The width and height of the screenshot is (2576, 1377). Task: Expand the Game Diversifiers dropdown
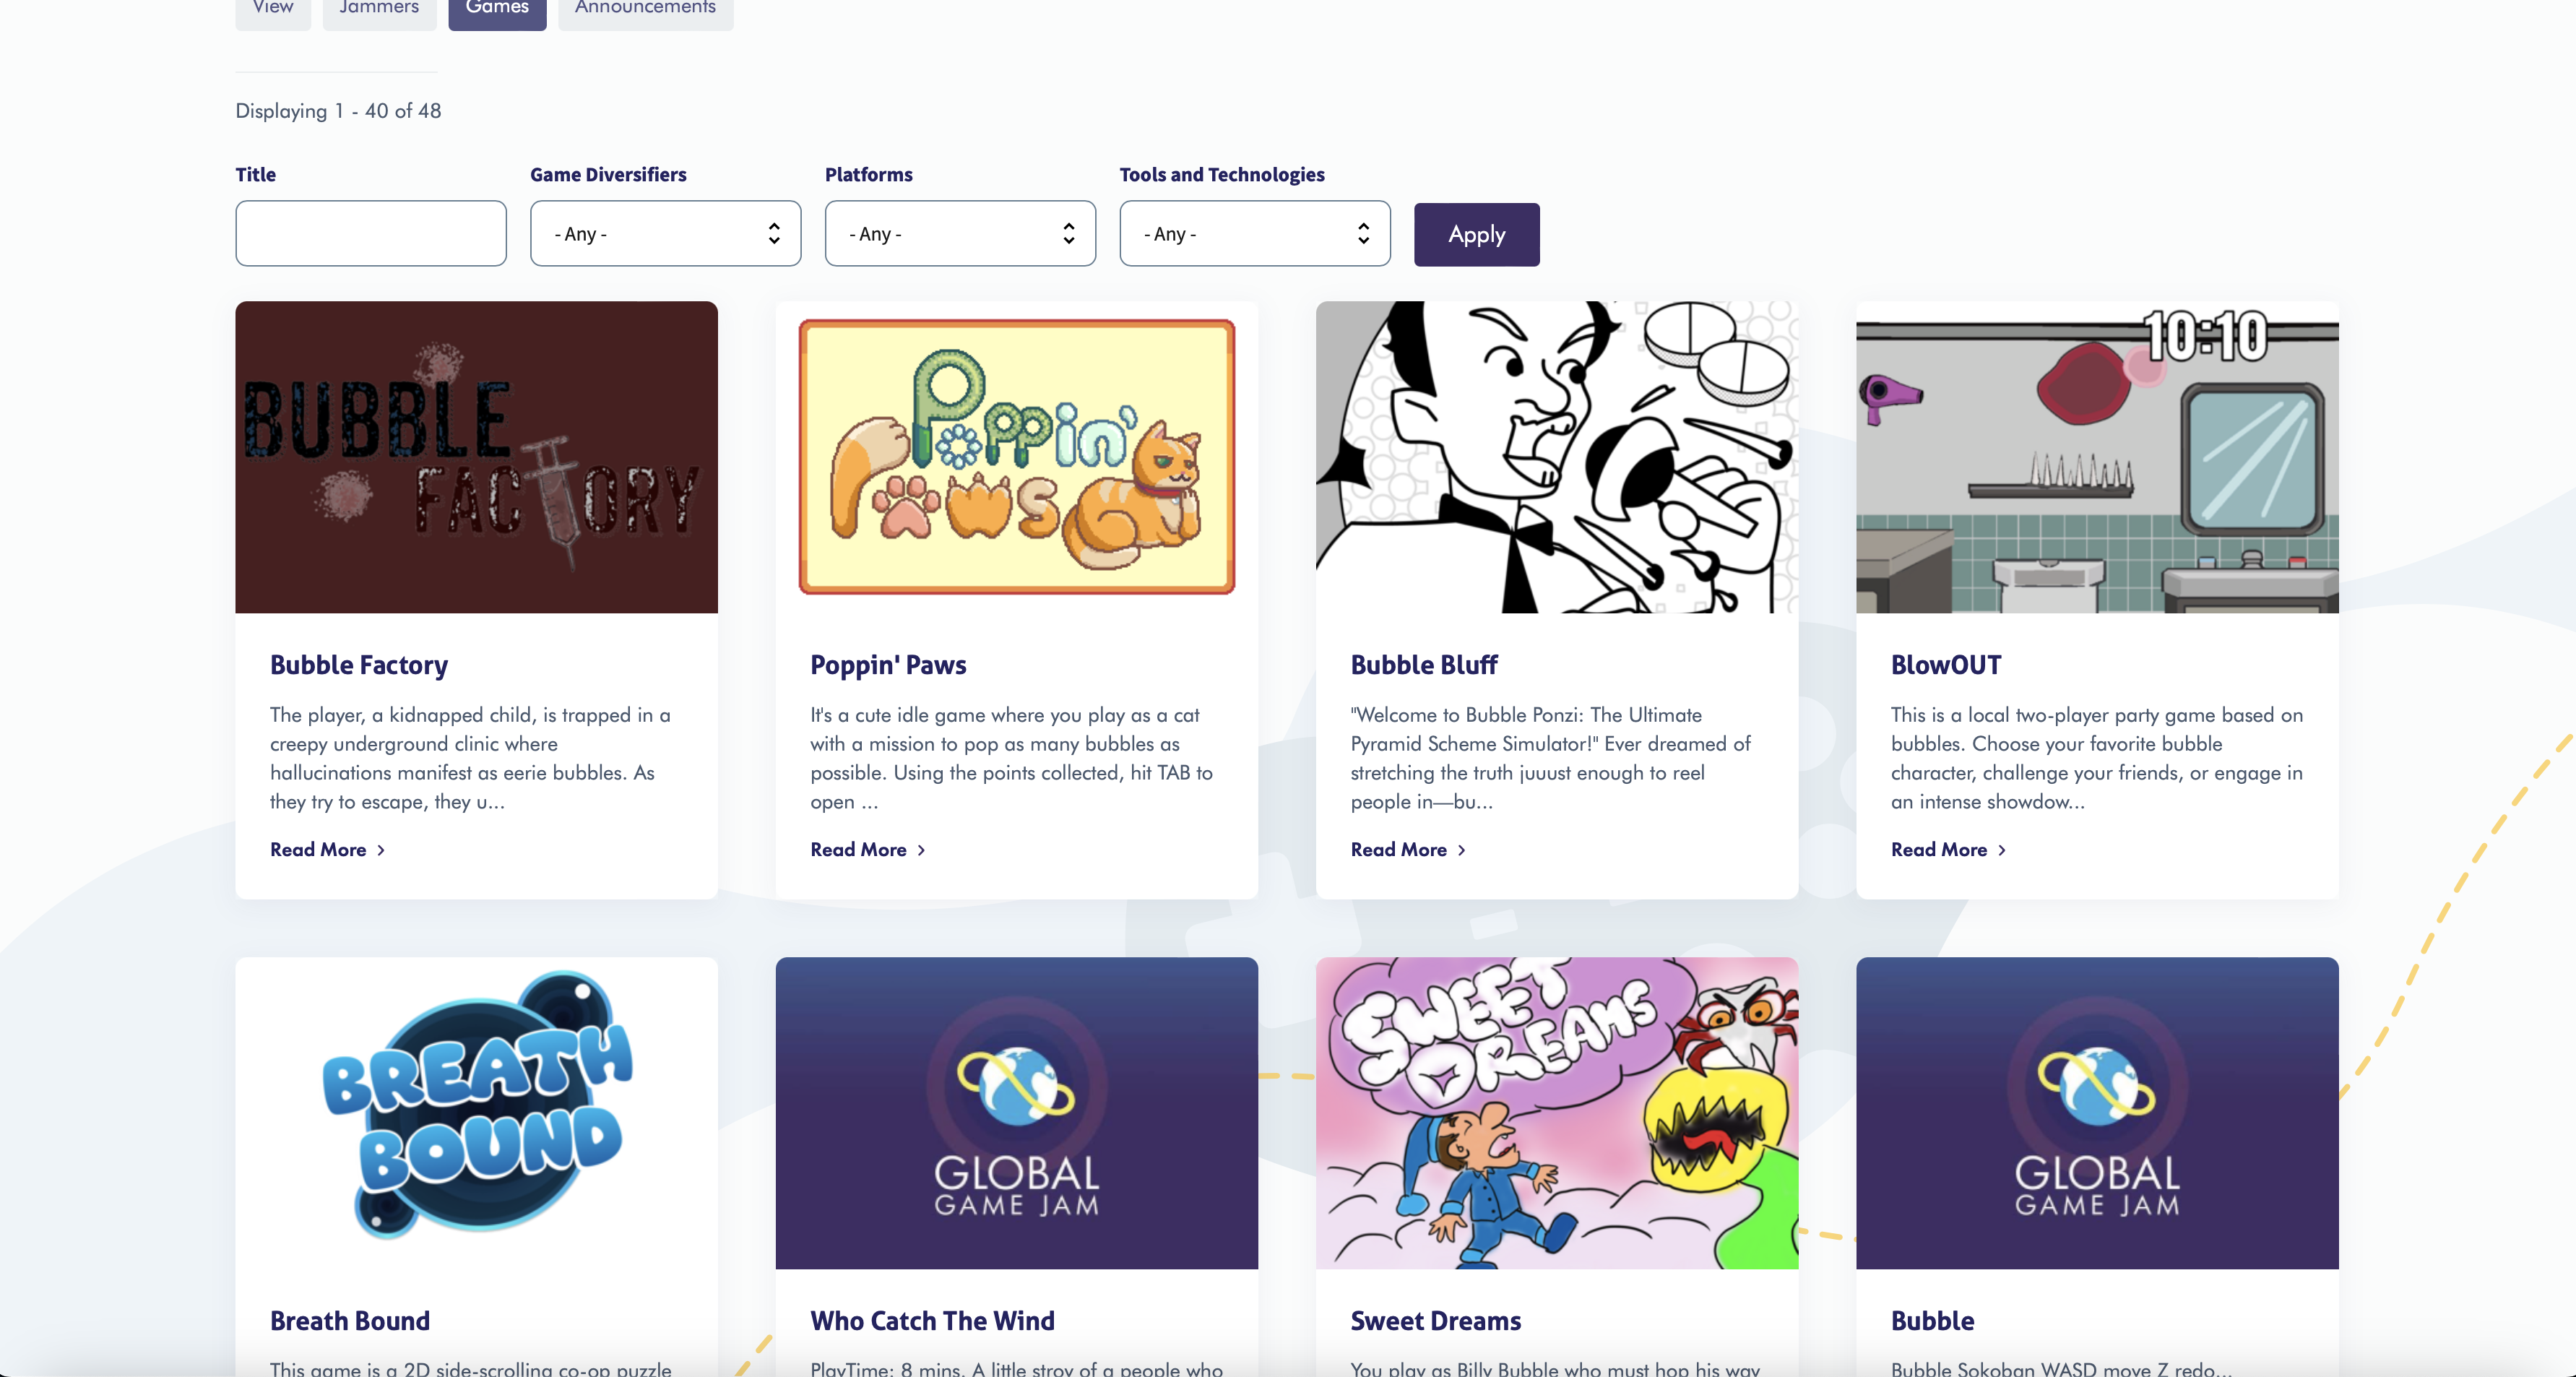[x=665, y=234]
